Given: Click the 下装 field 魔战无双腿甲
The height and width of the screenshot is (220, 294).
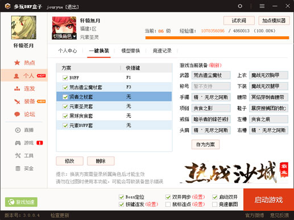Looking at the screenshot, I should pos(268,86).
